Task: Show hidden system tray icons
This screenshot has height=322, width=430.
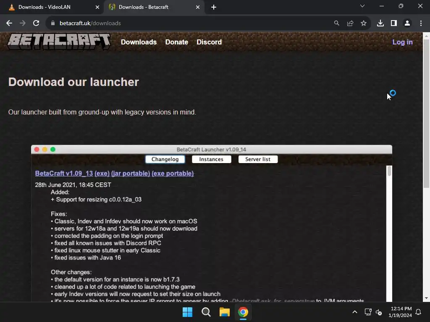Action: click(354, 312)
